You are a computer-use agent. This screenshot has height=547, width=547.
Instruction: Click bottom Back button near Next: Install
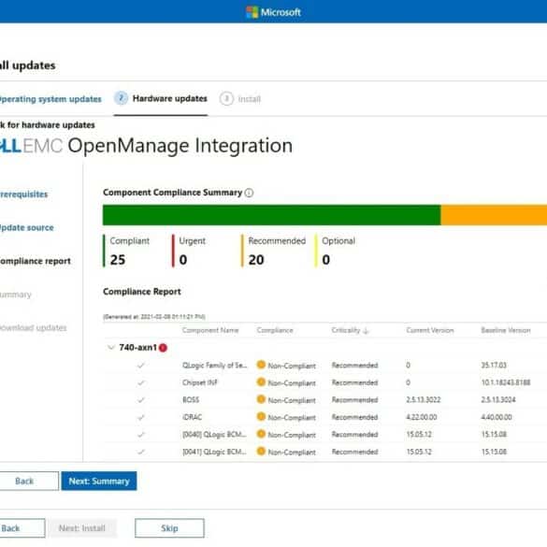coord(22,528)
